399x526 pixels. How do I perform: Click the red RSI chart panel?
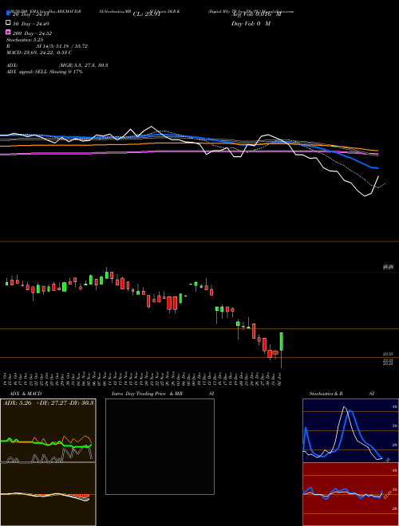coord(350,494)
